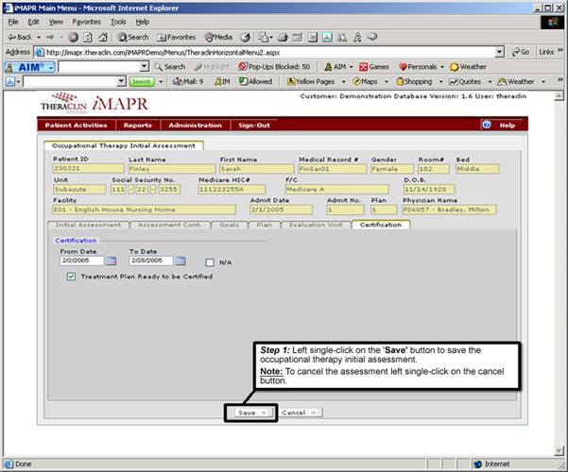
Task: Click the Search toolbar icon
Action: [x=134, y=37]
